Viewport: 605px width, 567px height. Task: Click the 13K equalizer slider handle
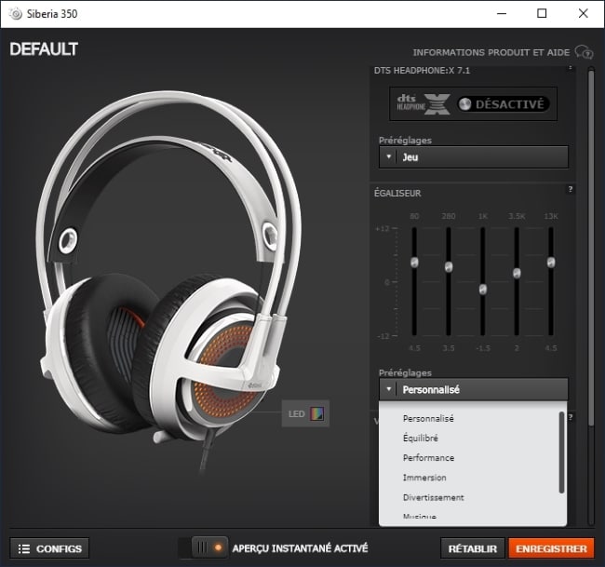(551, 263)
